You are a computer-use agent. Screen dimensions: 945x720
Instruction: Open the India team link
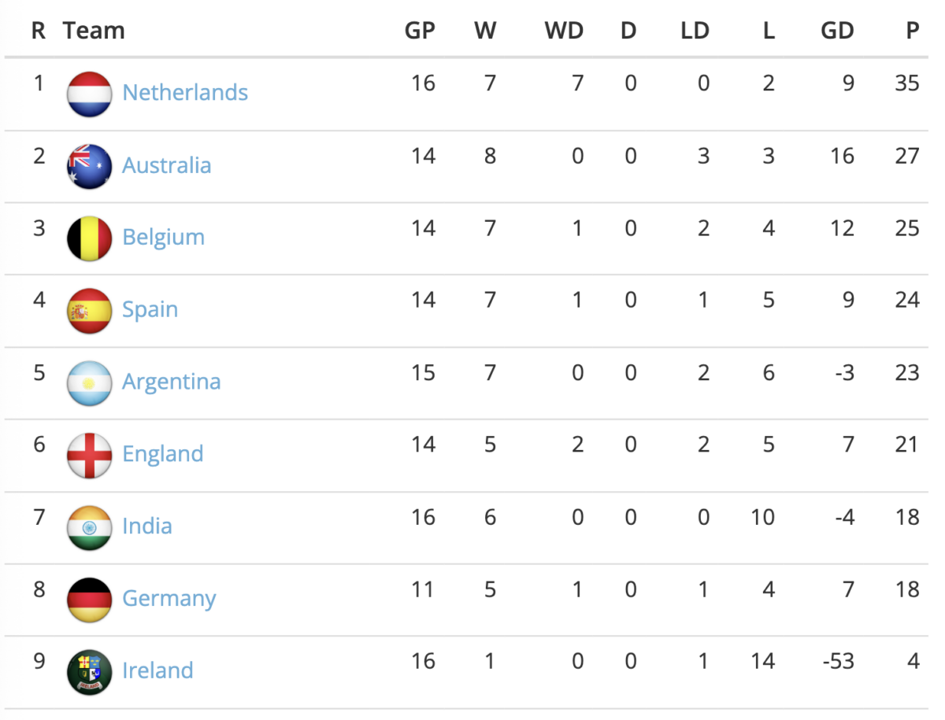[x=146, y=526]
